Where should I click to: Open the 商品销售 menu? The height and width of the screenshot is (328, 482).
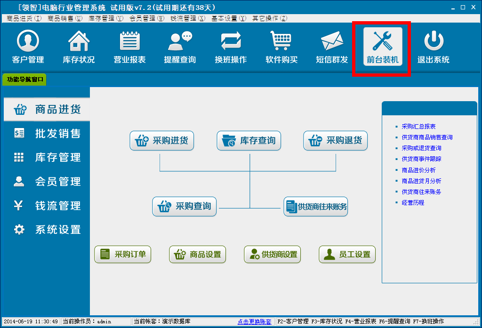pos(65,18)
